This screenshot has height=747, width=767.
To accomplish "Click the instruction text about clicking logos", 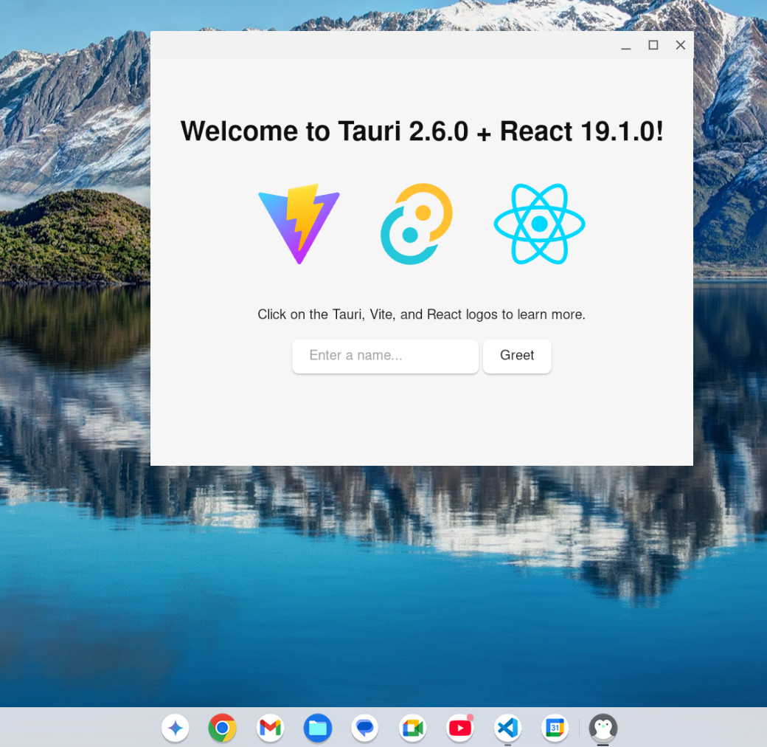I will coord(421,314).
